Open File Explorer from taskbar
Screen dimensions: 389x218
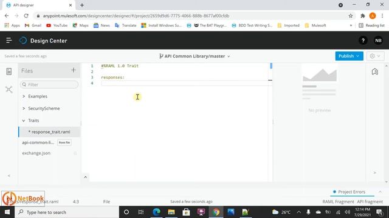click(171, 212)
